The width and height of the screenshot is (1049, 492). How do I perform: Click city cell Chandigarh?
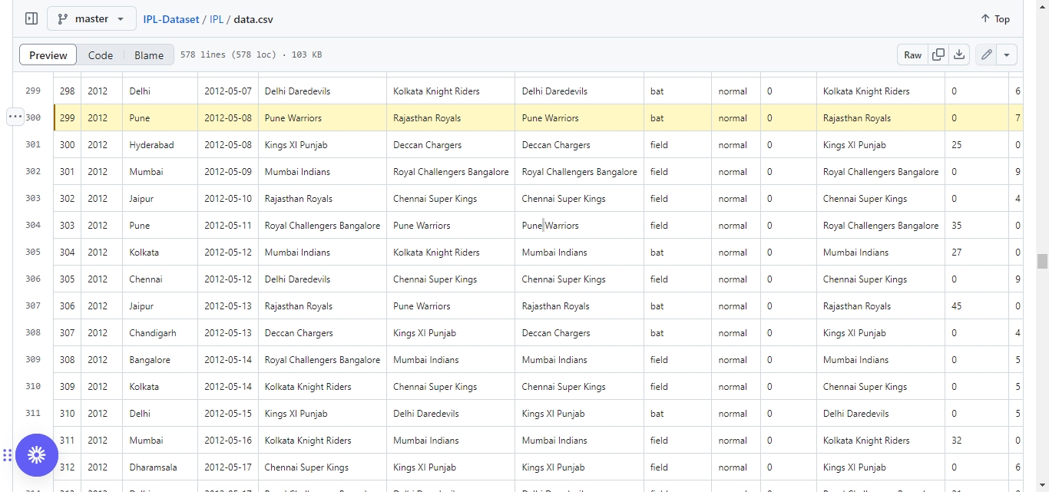tap(160, 332)
